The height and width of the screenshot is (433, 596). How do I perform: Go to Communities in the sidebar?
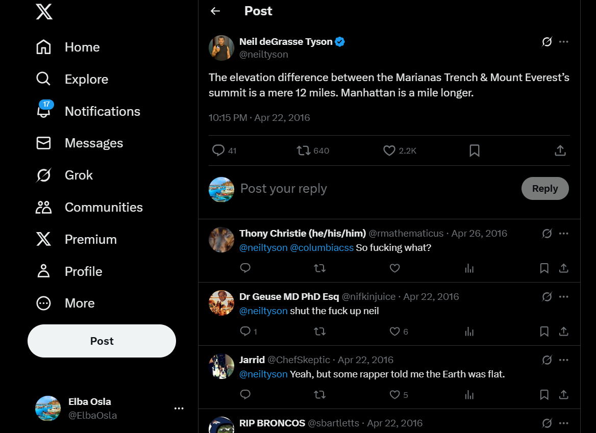click(104, 207)
